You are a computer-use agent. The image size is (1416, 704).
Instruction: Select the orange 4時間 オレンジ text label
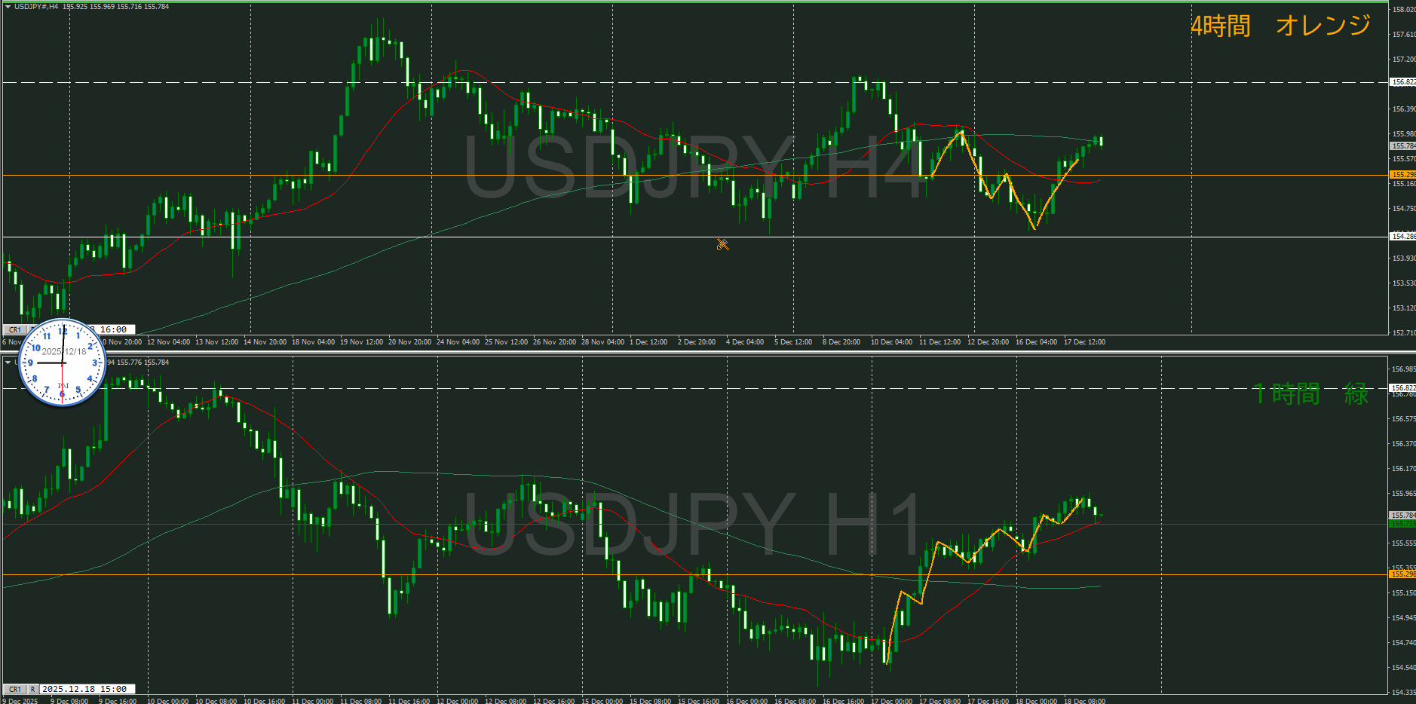[1280, 26]
